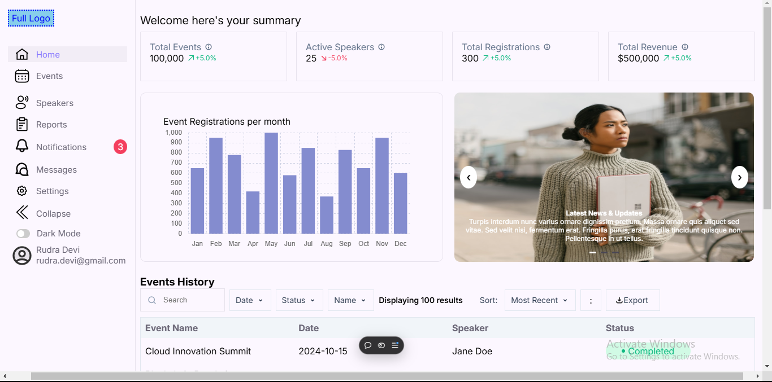Viewport: 772px width, 382px height.
Task: Click the Reports clipboard icon
Action: [22, 124]
